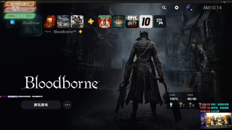Click the search magnifier icon

pos(164,8)
